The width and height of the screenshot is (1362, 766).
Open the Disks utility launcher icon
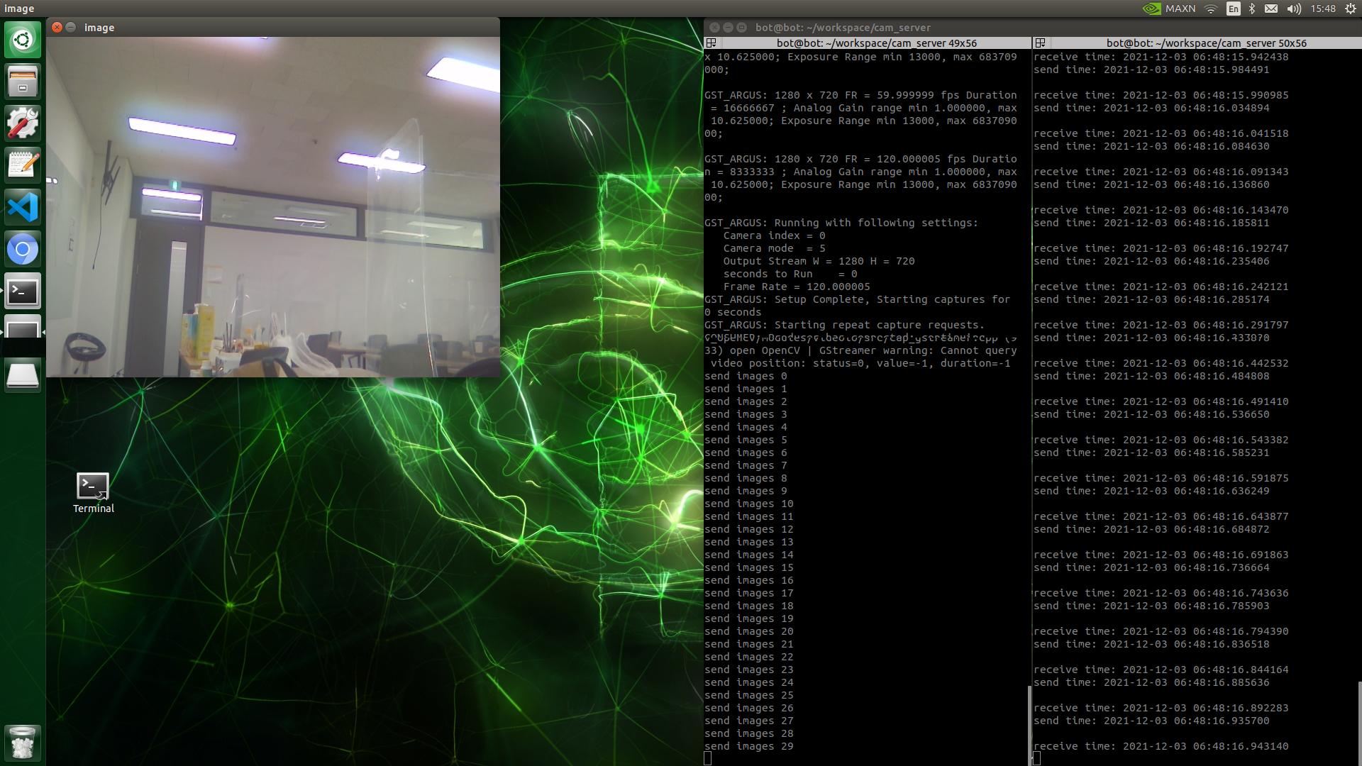(23, 376)
